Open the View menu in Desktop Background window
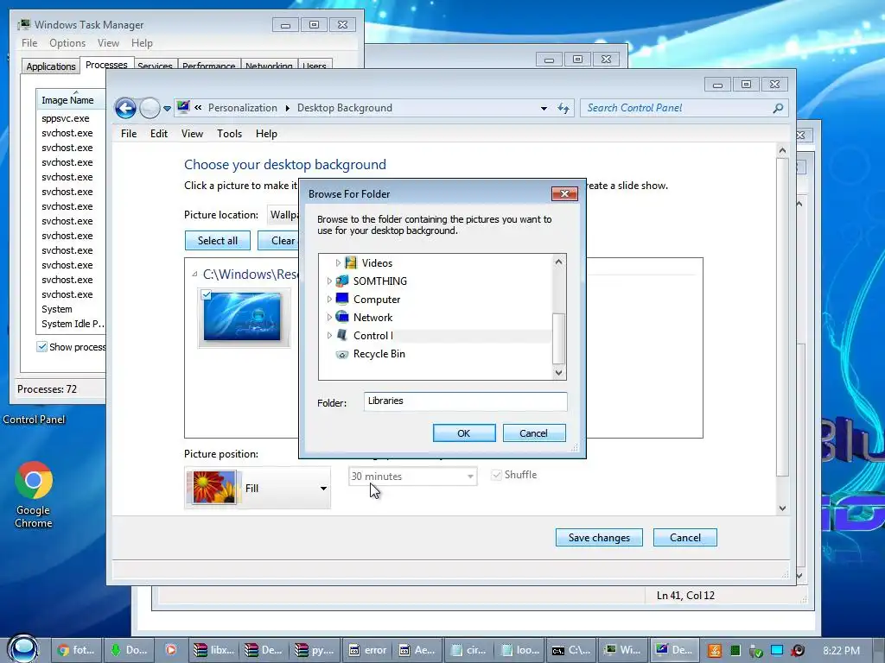 click(192, 134)
